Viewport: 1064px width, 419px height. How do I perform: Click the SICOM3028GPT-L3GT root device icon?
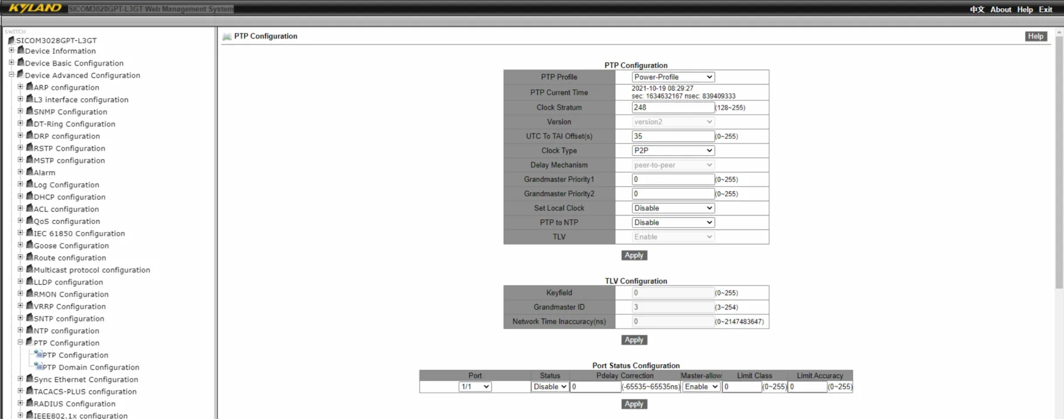coord(11,40)
